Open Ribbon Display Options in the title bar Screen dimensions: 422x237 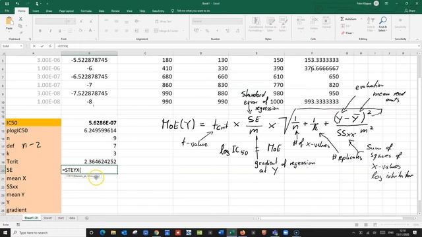tap(386, 3)
